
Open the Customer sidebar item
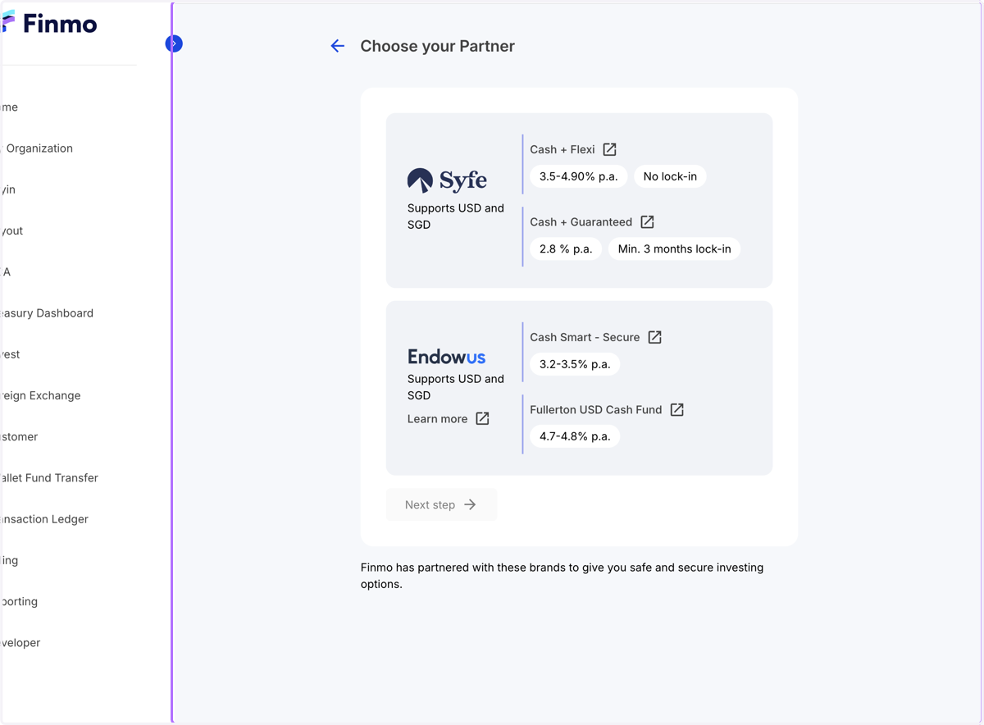19,437
